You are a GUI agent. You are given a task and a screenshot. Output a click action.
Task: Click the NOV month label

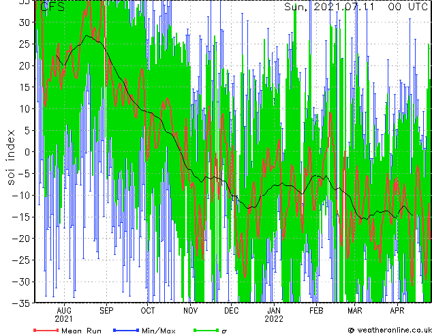pyautogui.click(x=190, y=311)
